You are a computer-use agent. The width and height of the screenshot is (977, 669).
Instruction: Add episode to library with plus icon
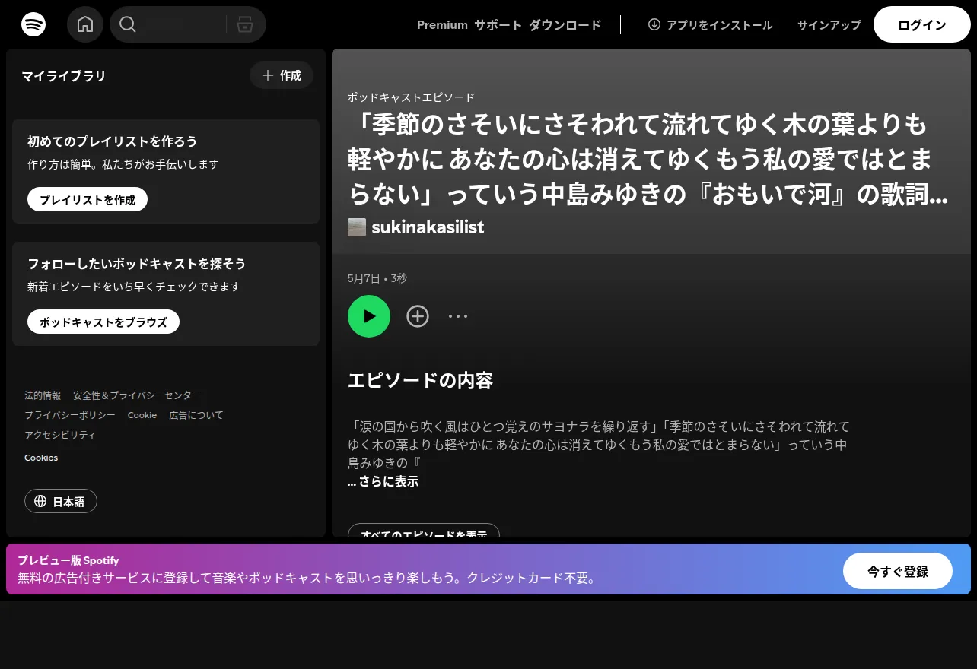[418, 316]
